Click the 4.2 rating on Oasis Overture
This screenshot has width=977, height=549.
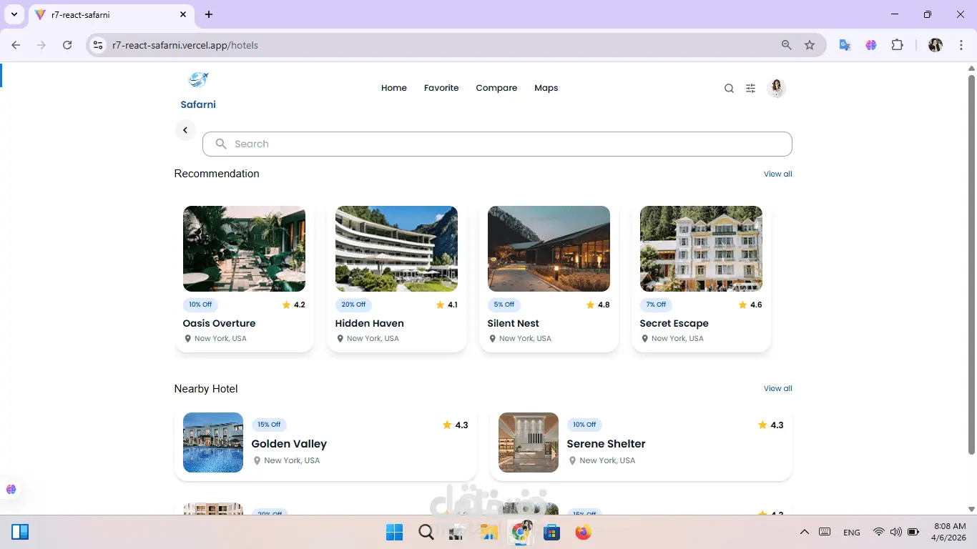click(x=293, y=305)
